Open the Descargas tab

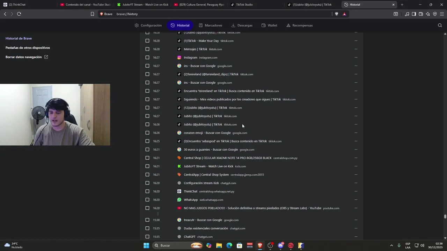tap(242, 25)
